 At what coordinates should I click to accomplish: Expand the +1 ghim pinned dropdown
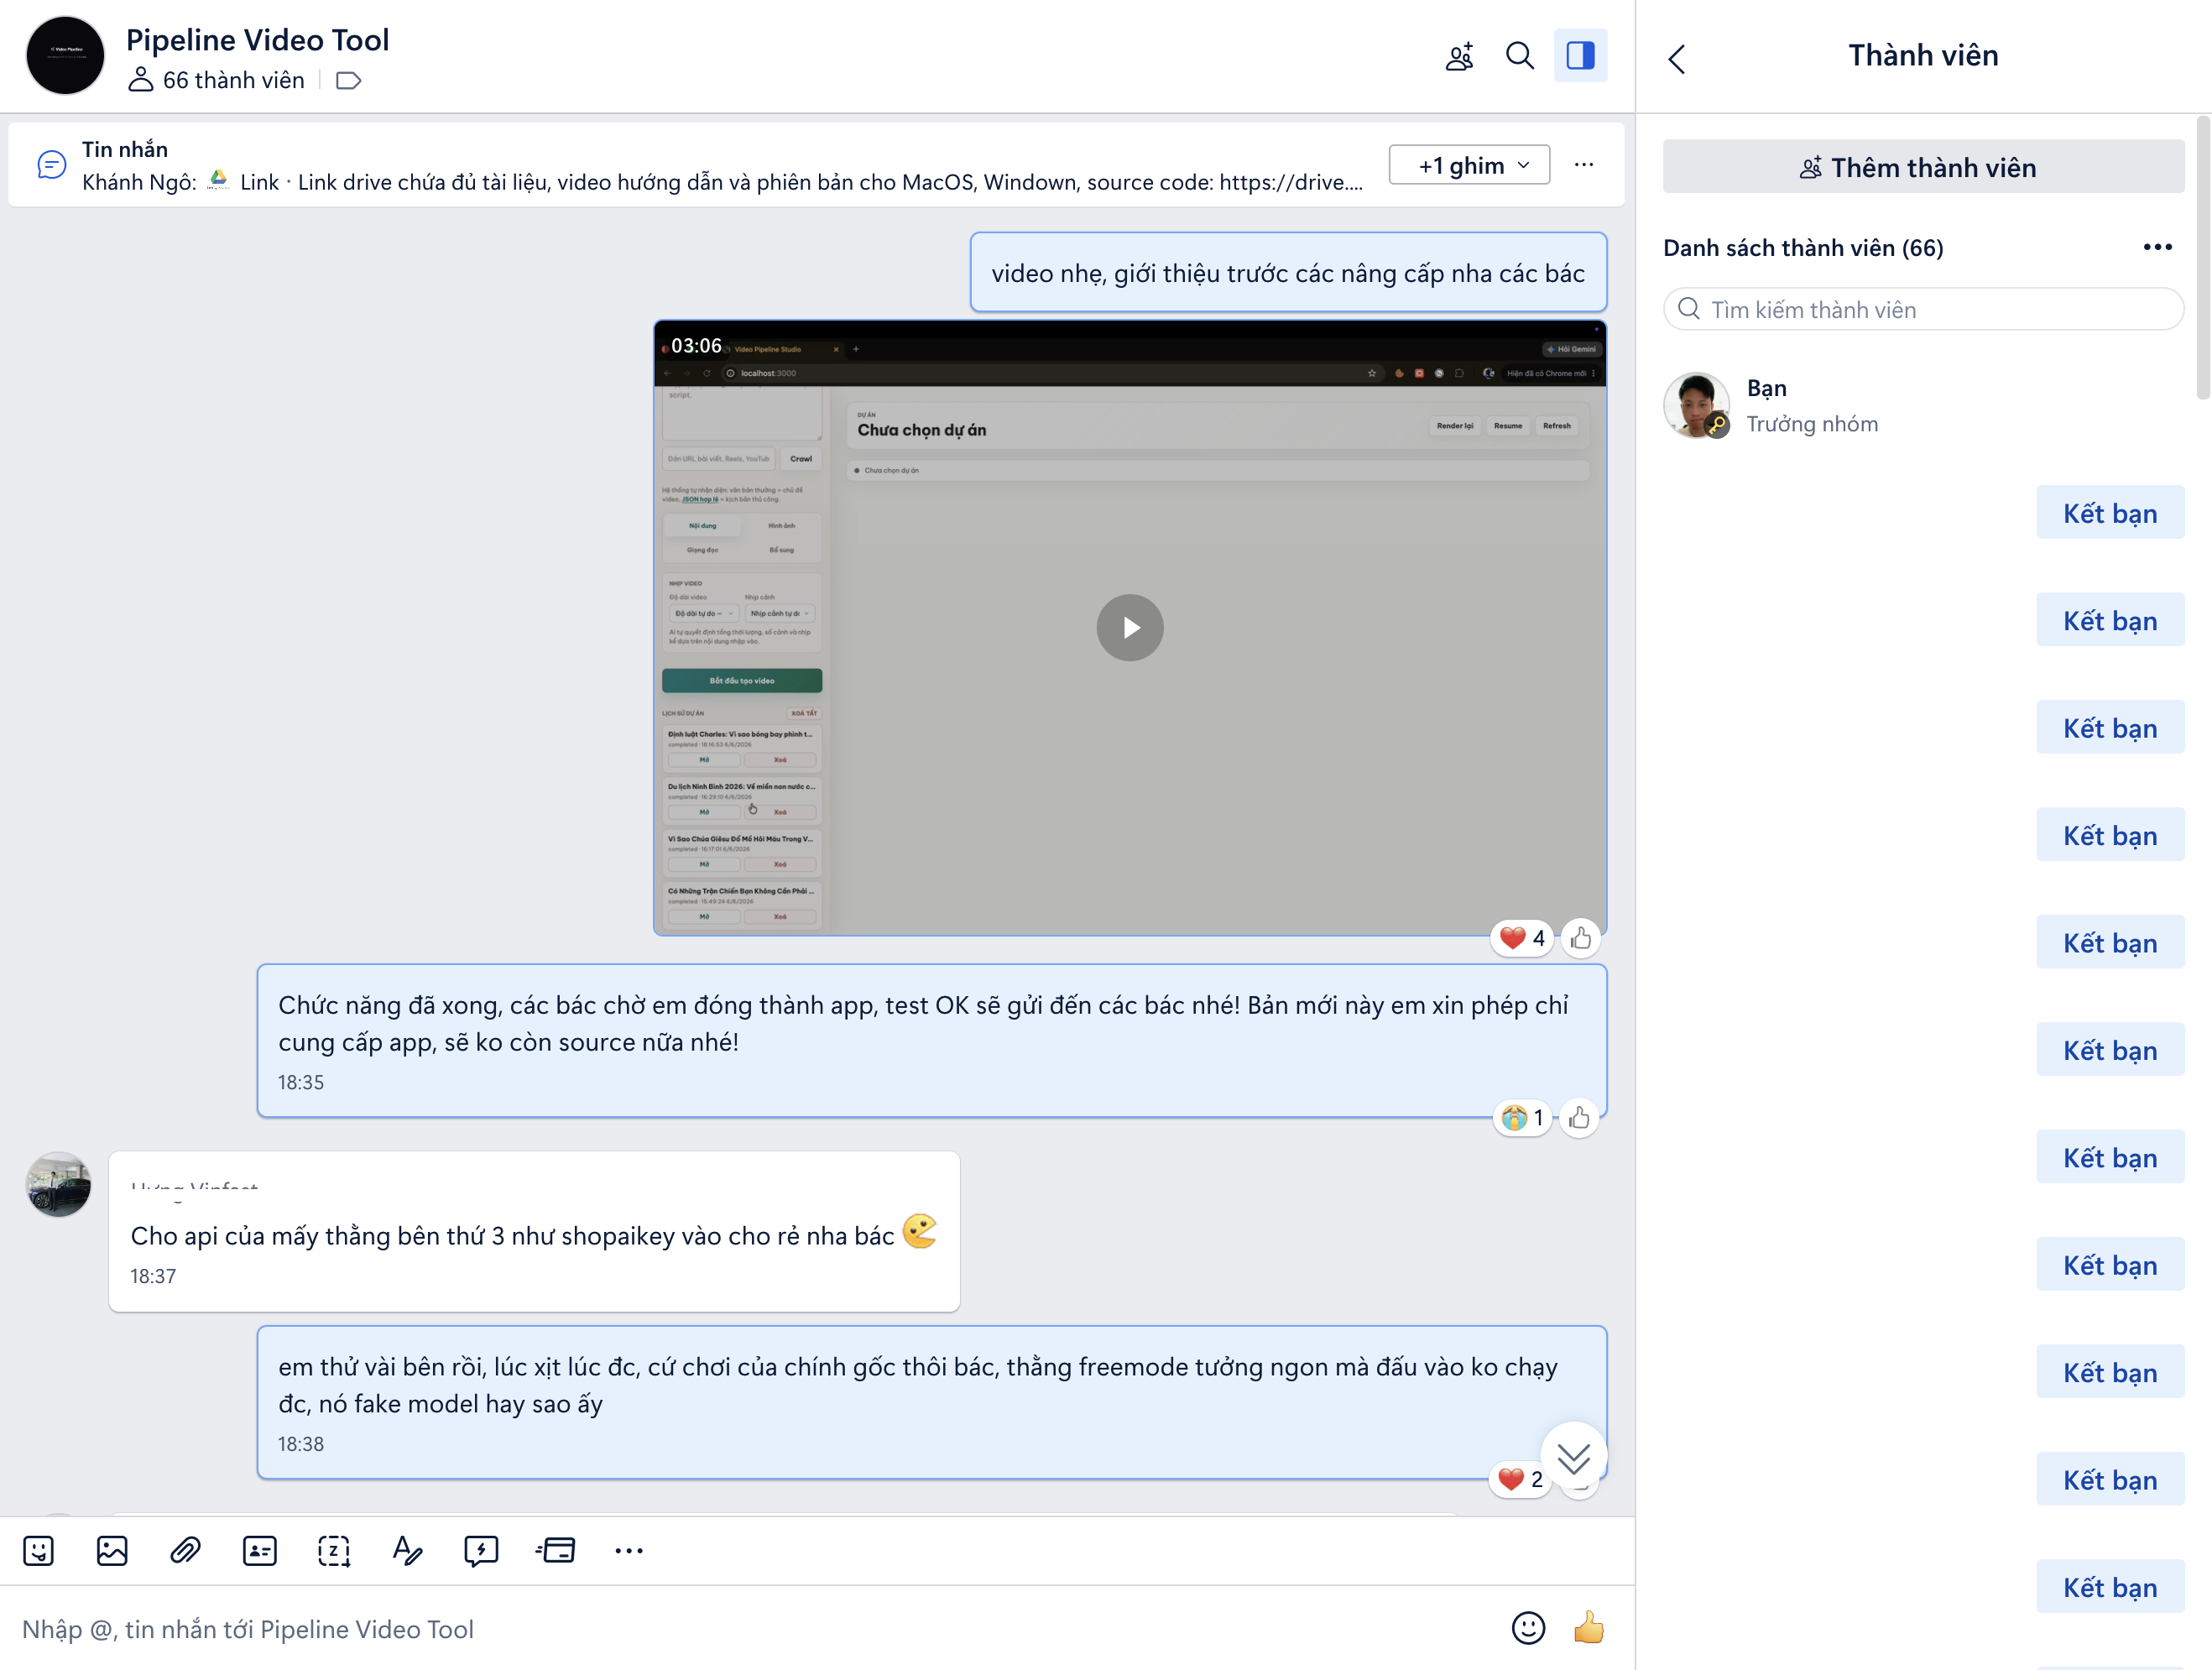[x=1469, y=165]
